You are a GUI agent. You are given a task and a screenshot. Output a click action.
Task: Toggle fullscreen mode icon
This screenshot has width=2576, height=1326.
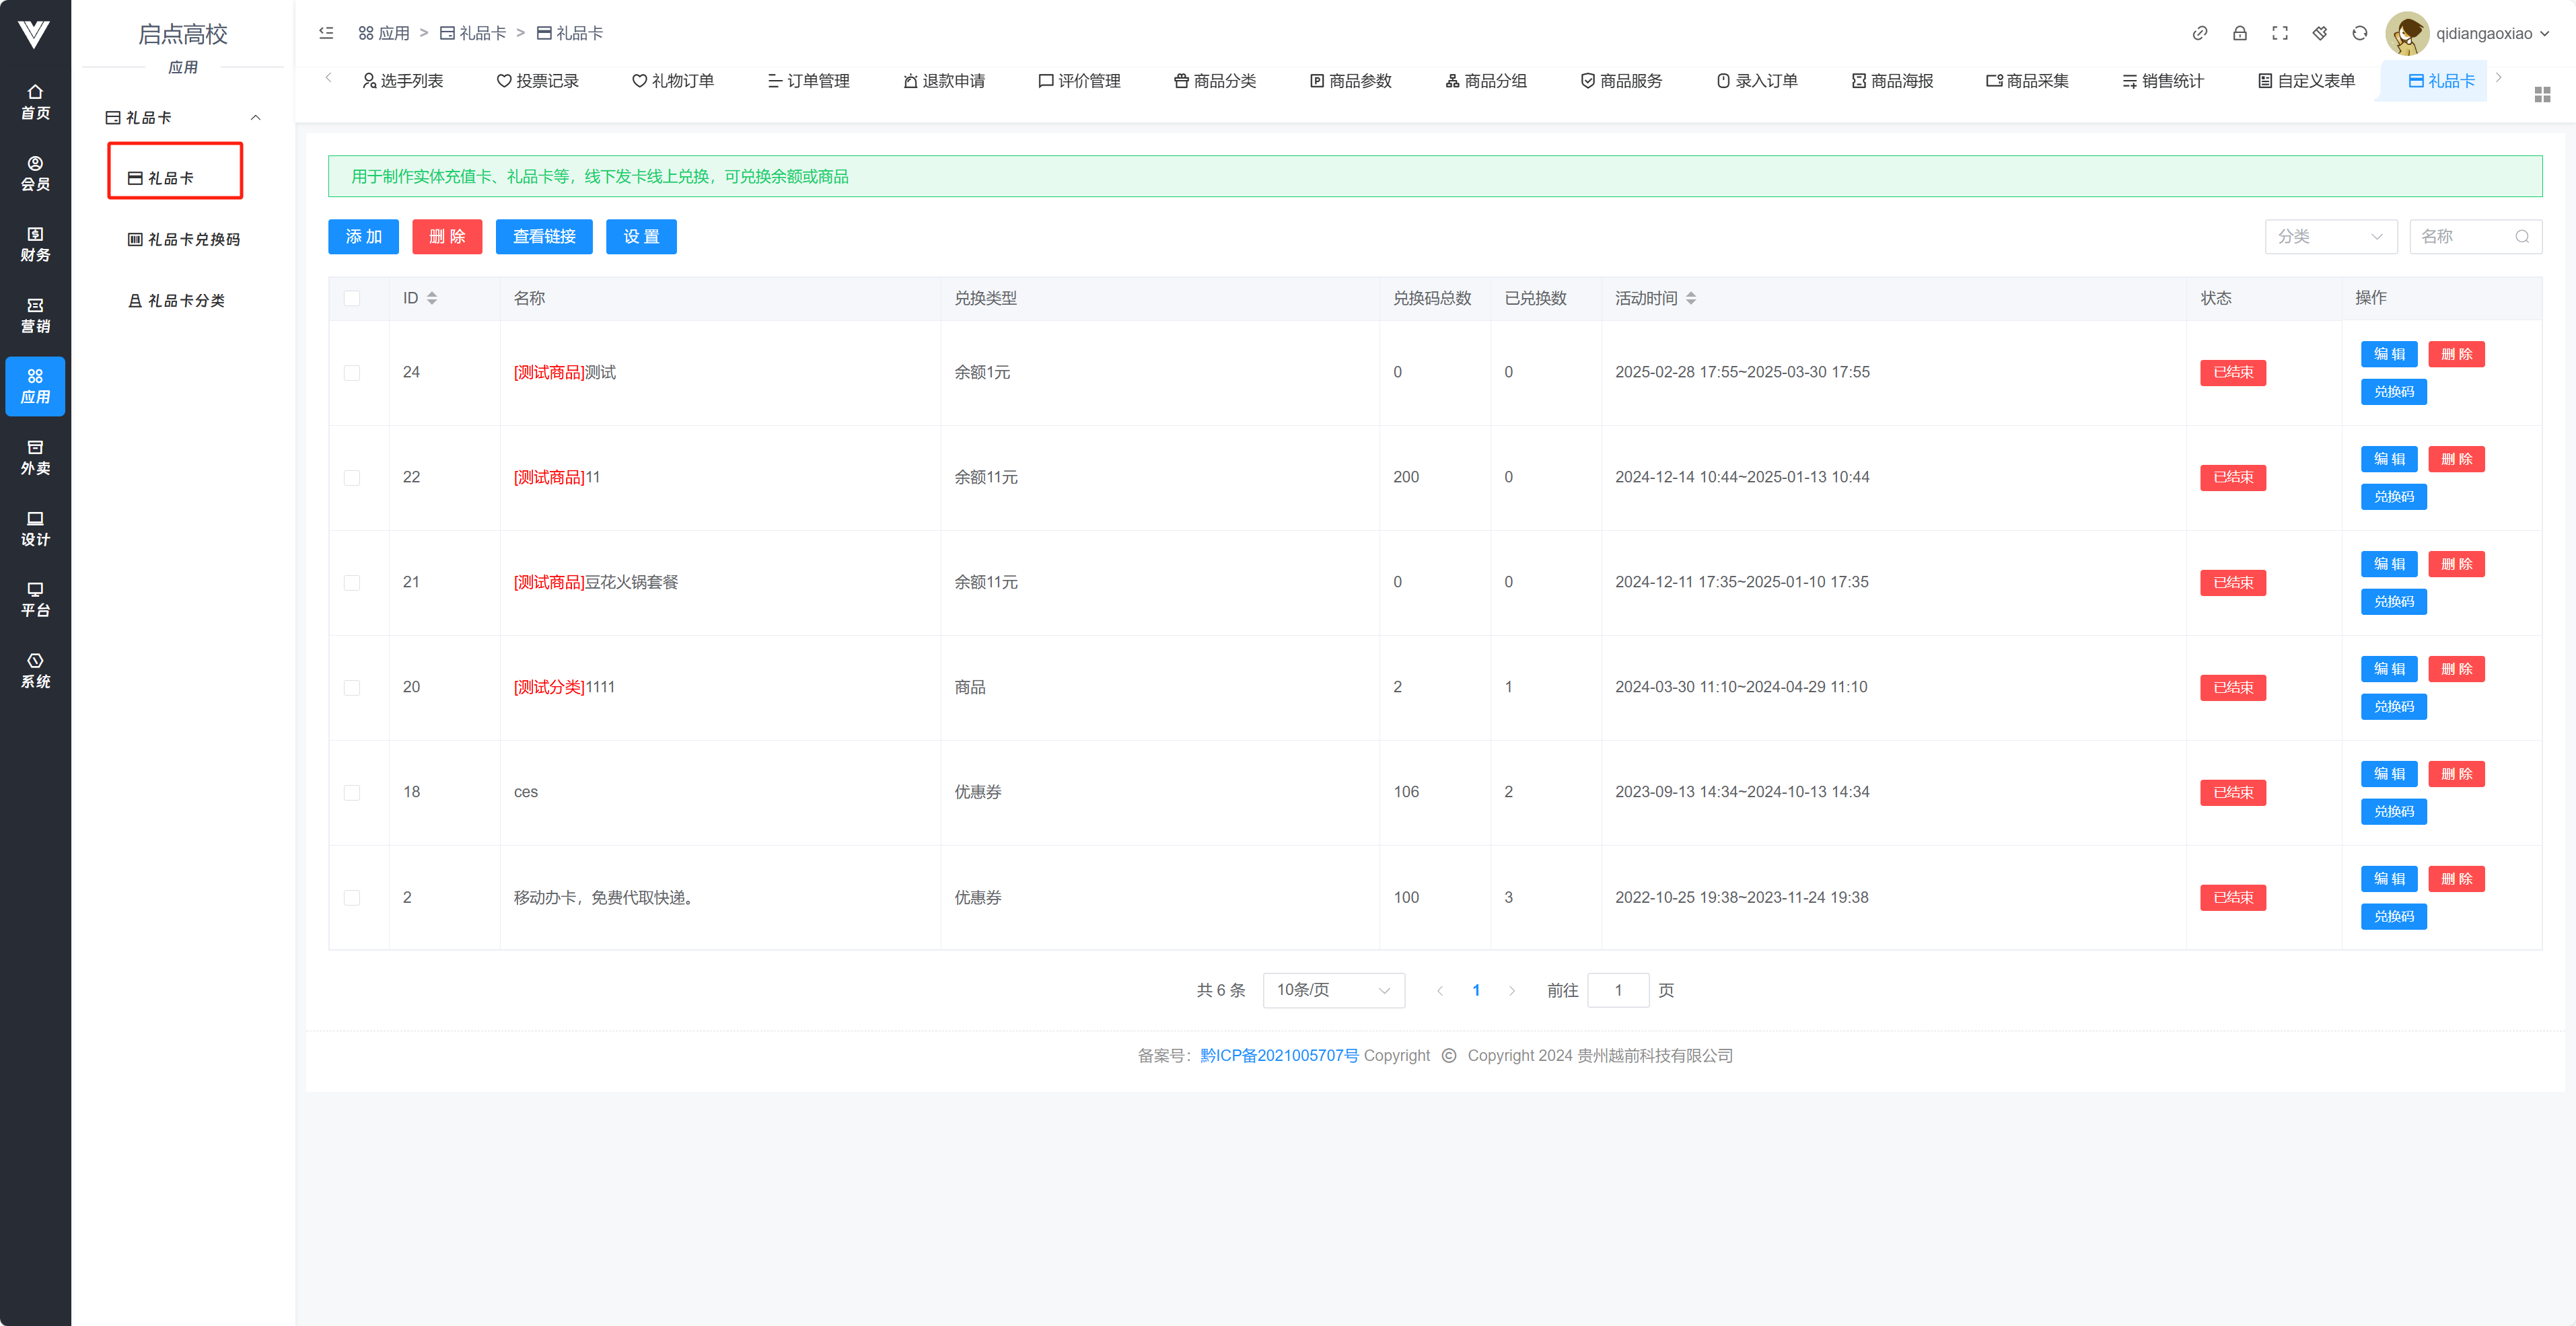click(x=2279, y=33)
